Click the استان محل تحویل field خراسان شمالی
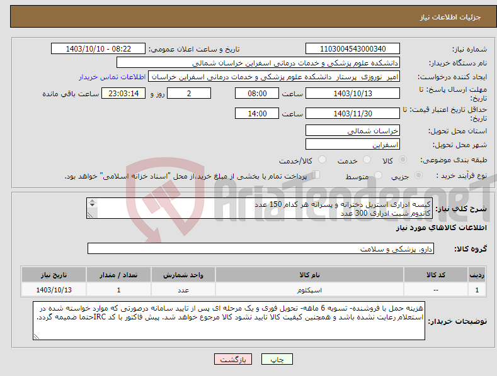Viewport: 497px width, 376px height. [x=353, y=130]
